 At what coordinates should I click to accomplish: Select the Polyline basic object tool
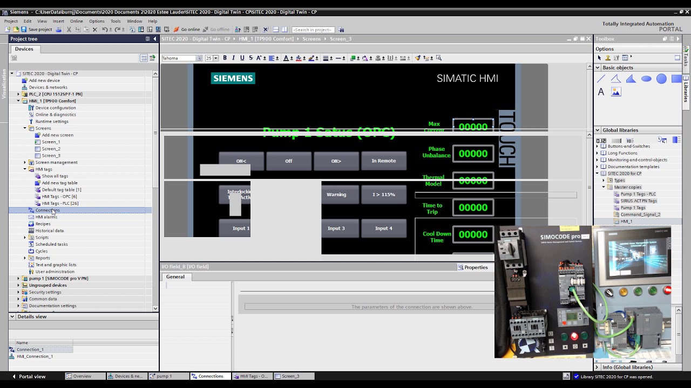pyautogui.click(x=616, y=79)
